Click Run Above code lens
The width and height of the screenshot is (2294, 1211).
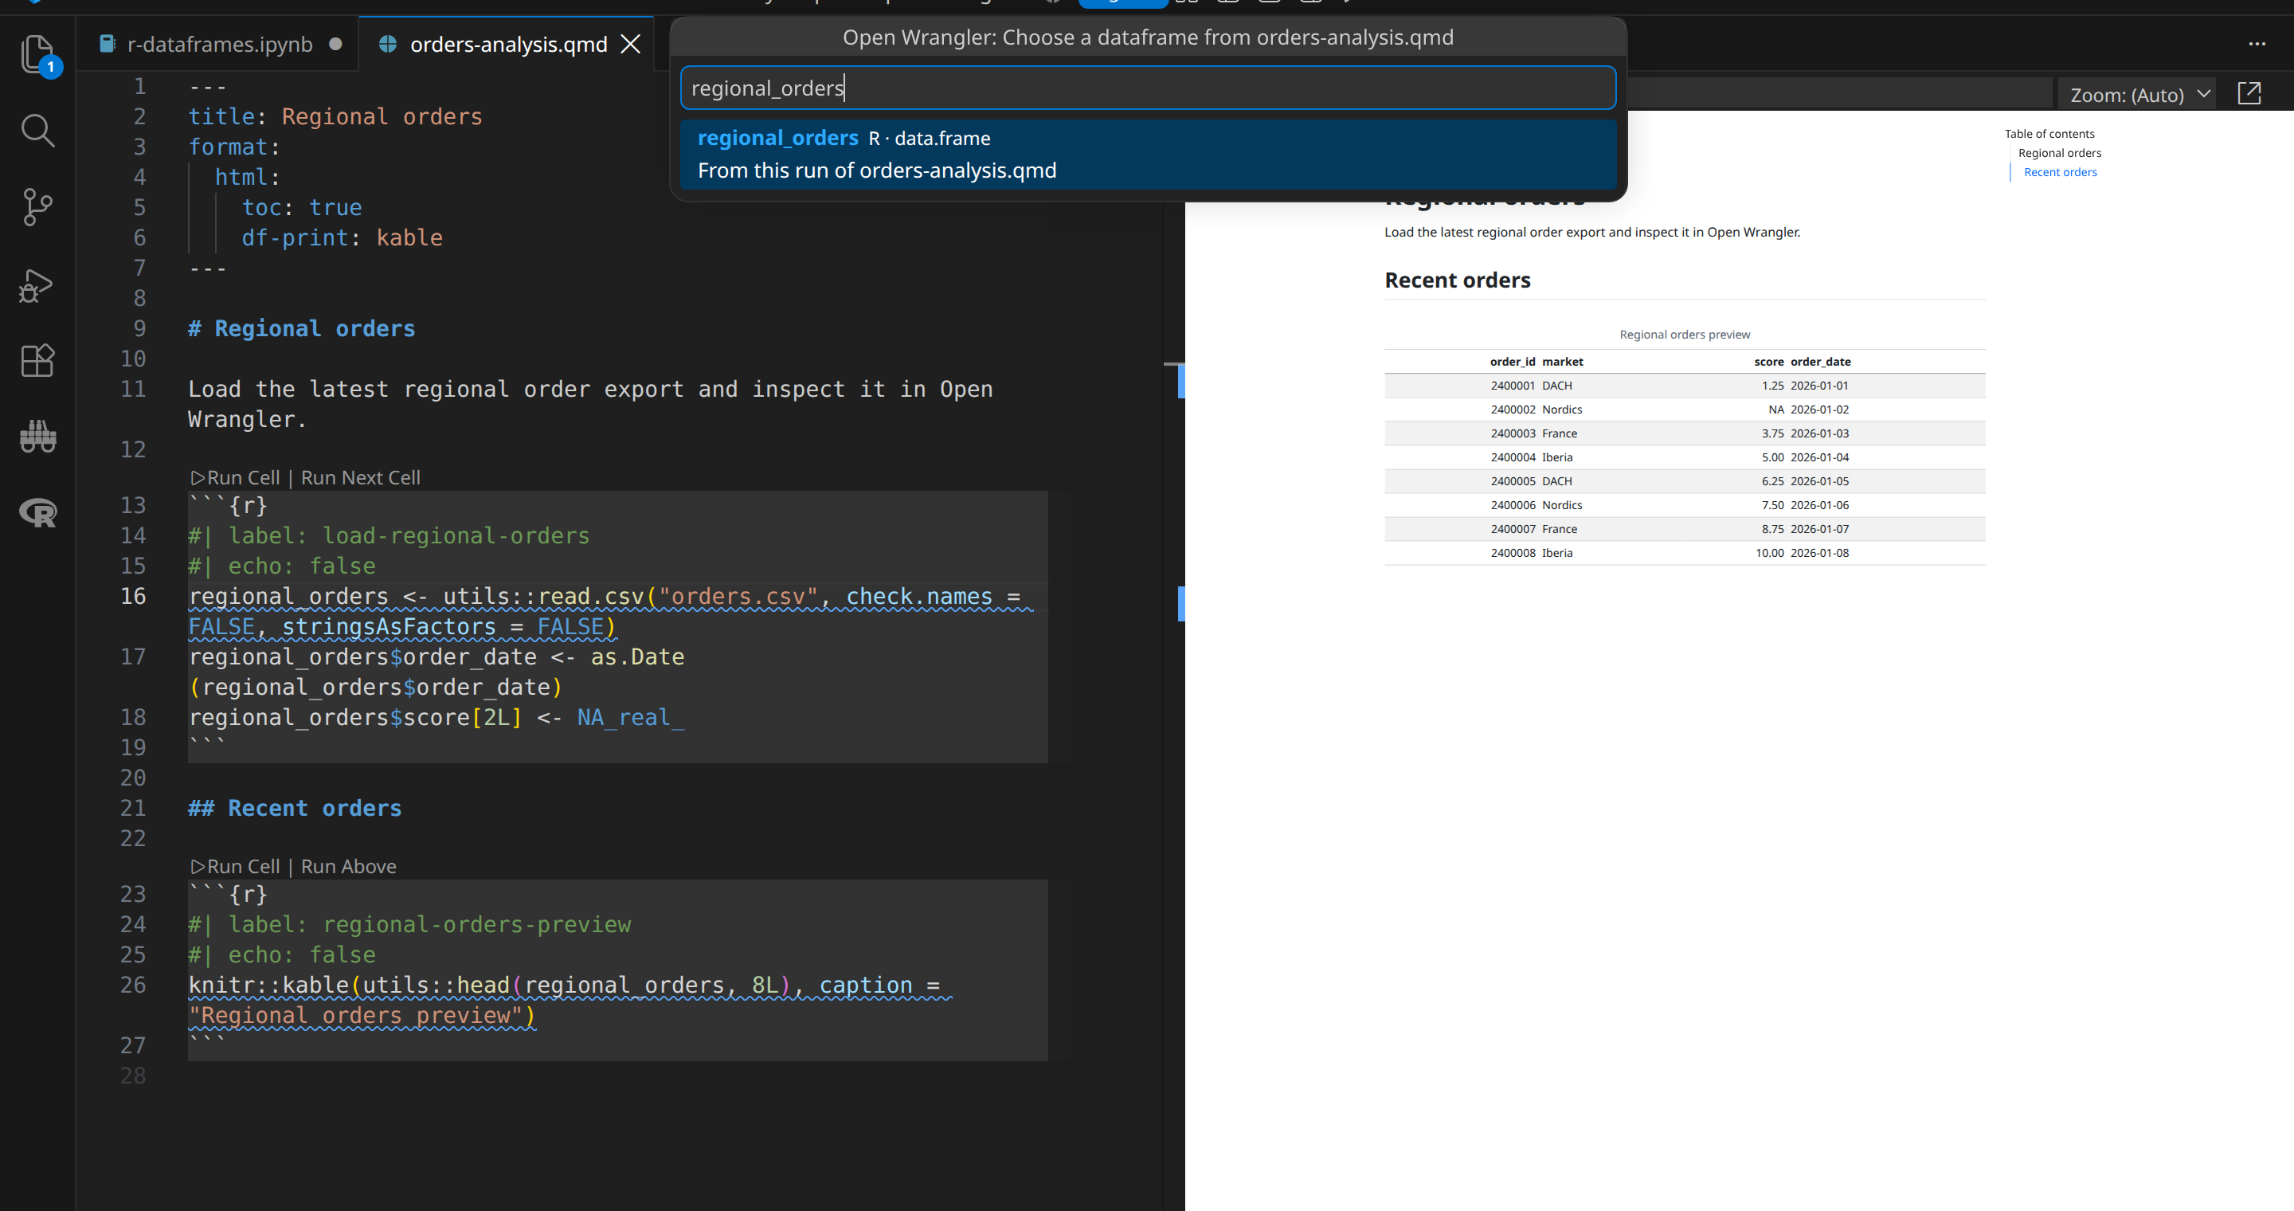coord(349,866)
